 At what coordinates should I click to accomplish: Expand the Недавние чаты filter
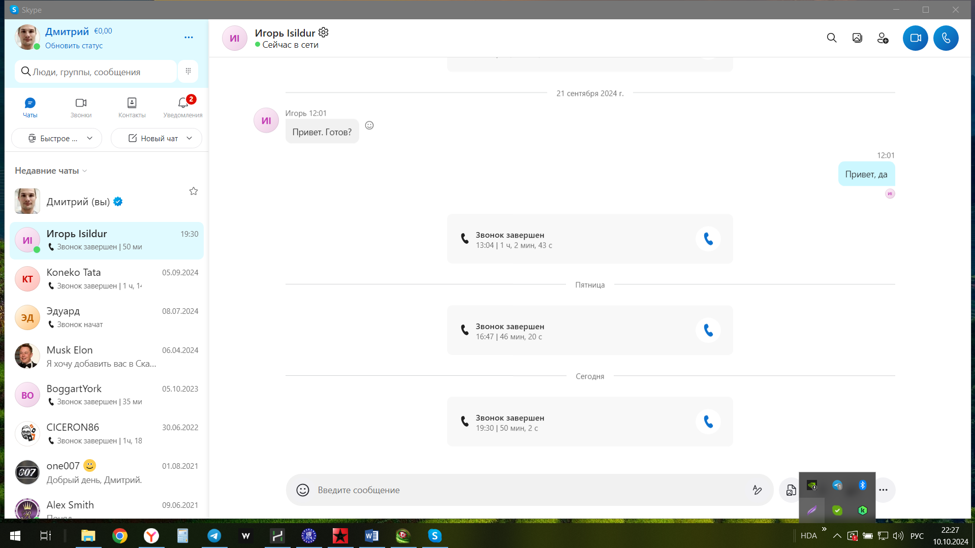(51, 171)
